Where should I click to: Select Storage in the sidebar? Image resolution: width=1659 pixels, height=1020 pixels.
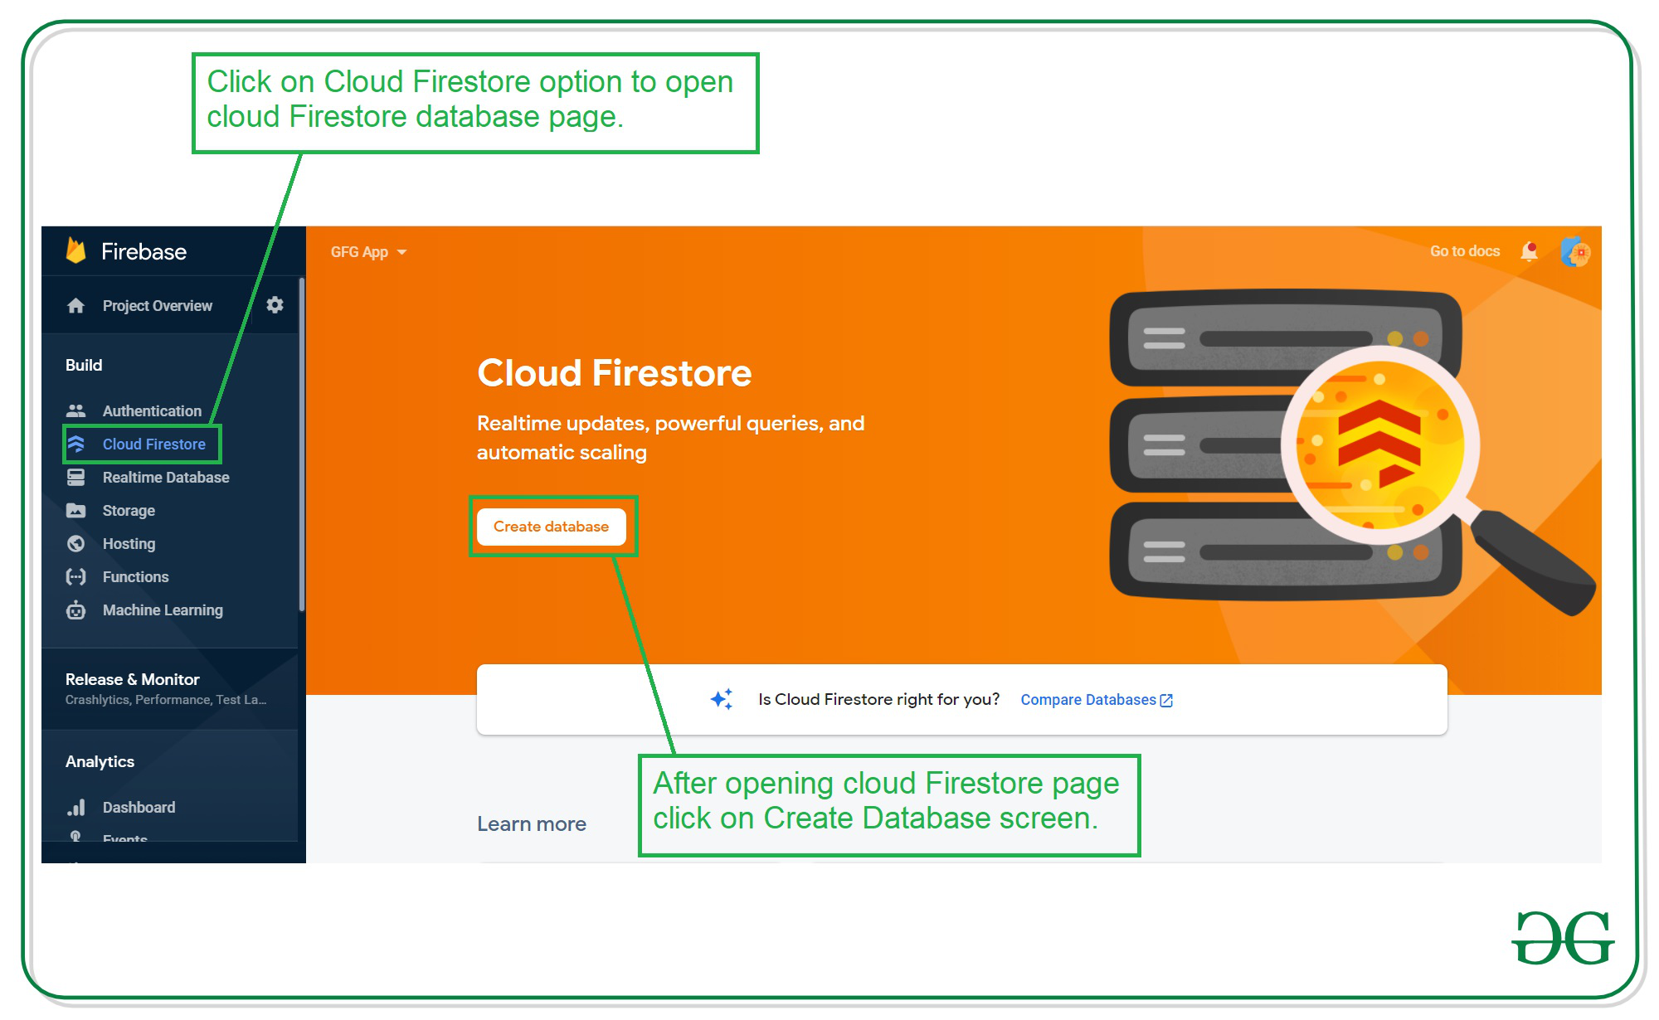coord(129,511)
